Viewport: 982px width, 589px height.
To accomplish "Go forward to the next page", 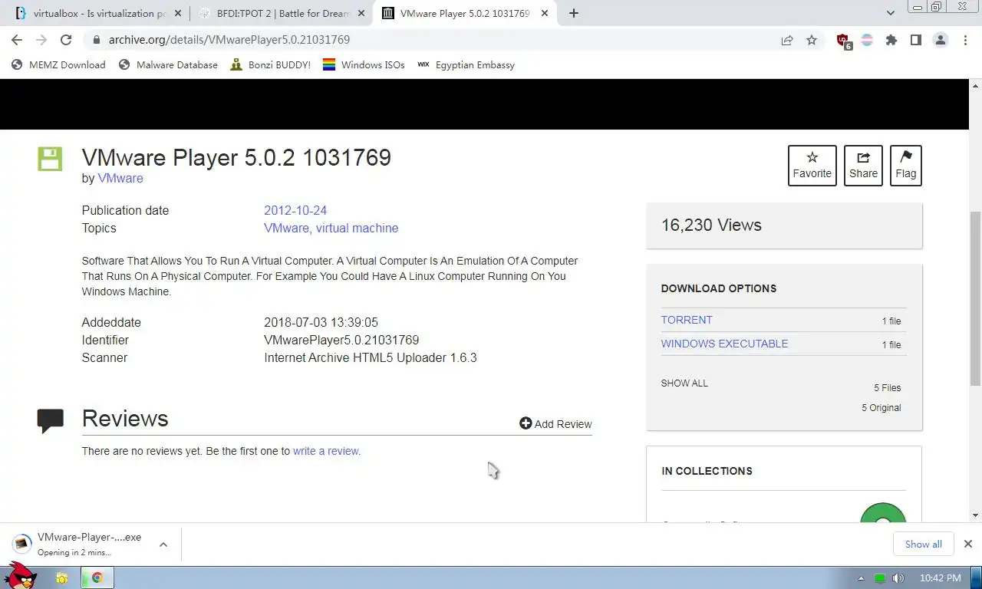I will pyautogui.click(x=41, y=40).
